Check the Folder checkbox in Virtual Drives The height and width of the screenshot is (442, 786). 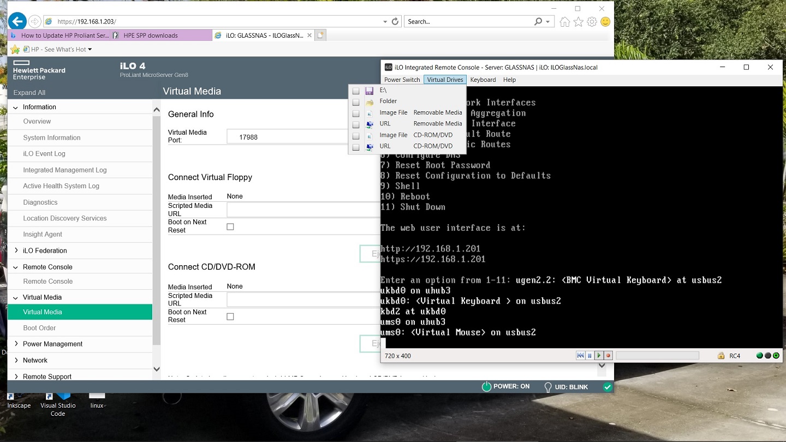click(356, 102)
